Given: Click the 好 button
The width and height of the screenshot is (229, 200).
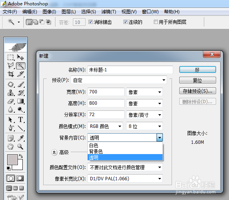Looking at the screenshot, I should click(x=197, y=69).
